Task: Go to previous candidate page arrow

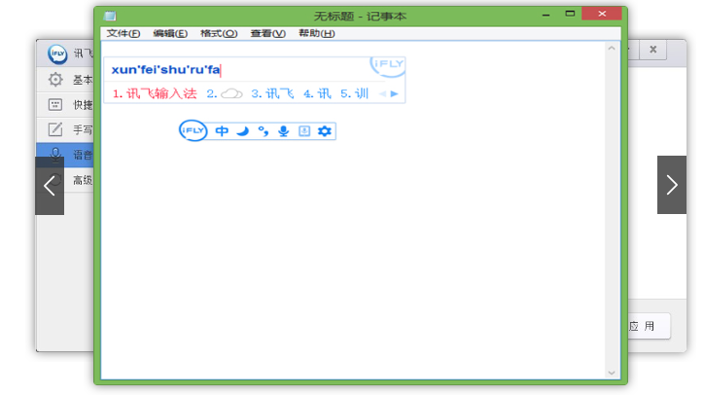Action: coord(382,94)
